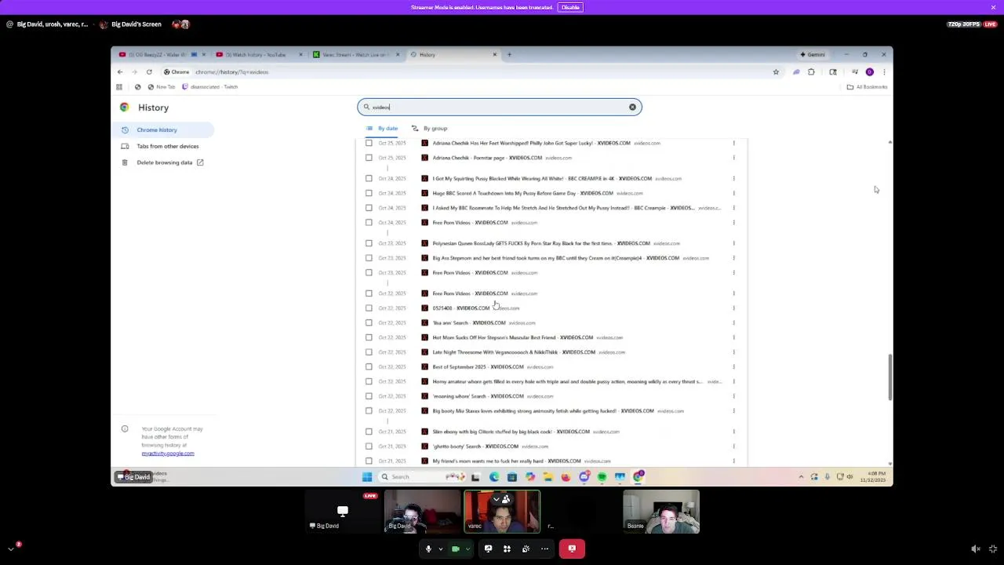Clear the history search field
The image size is (1004, 565).
click(632, 107)
